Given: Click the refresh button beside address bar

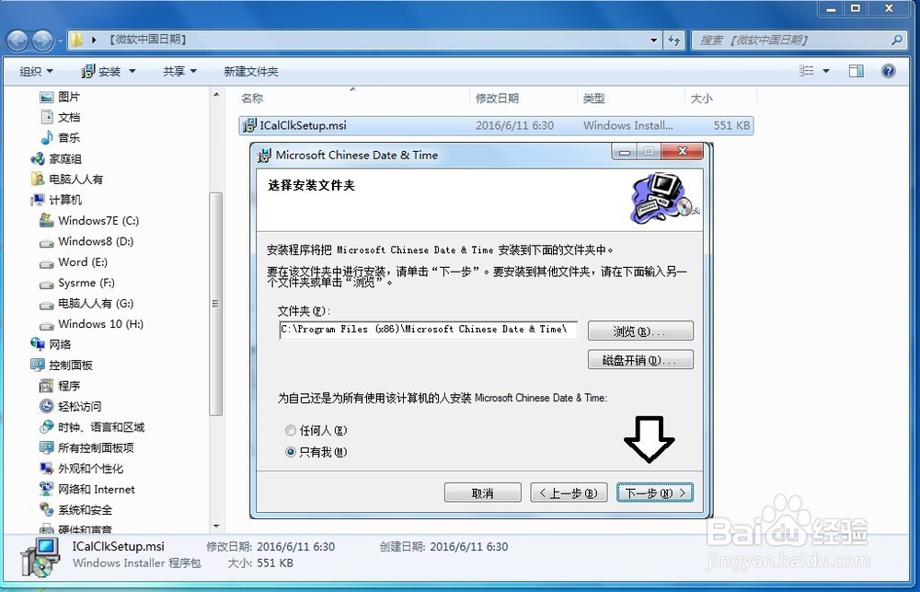Looking at the screenshot, I should tap(674, 40).
